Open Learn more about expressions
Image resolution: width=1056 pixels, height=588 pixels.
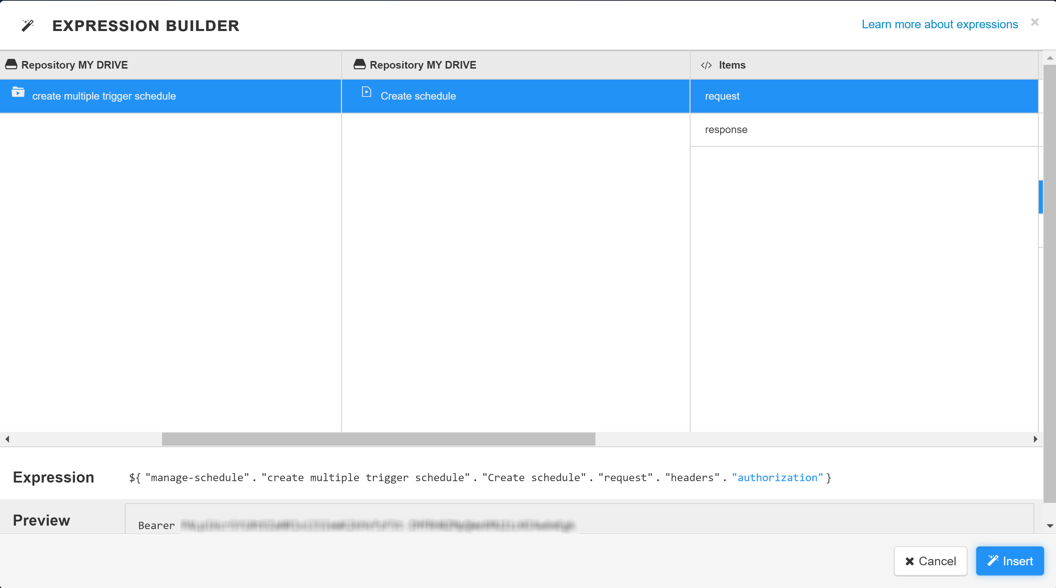(939, 24)
